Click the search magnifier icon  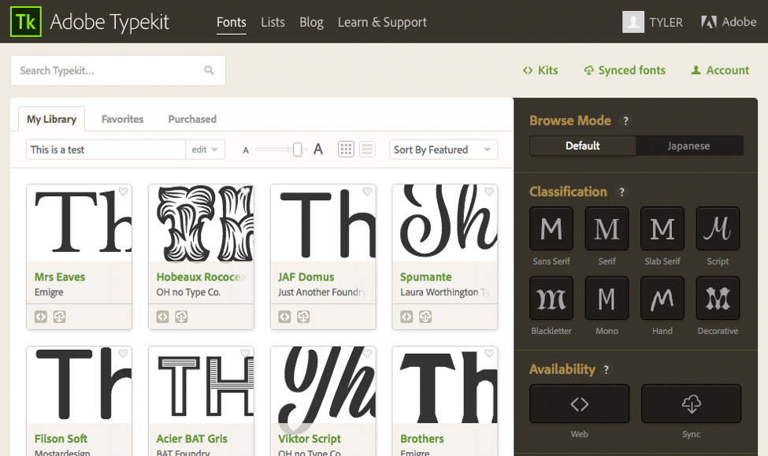(210, 71)
